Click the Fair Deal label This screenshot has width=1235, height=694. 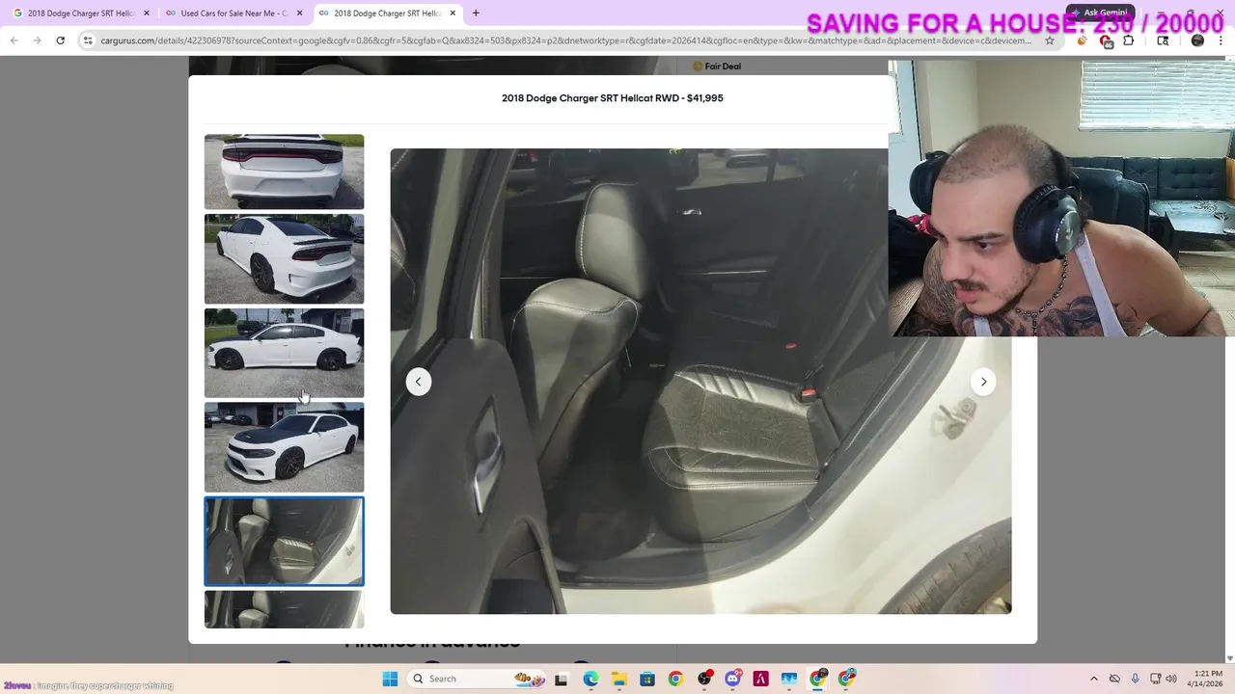click(x=717, y=67)
